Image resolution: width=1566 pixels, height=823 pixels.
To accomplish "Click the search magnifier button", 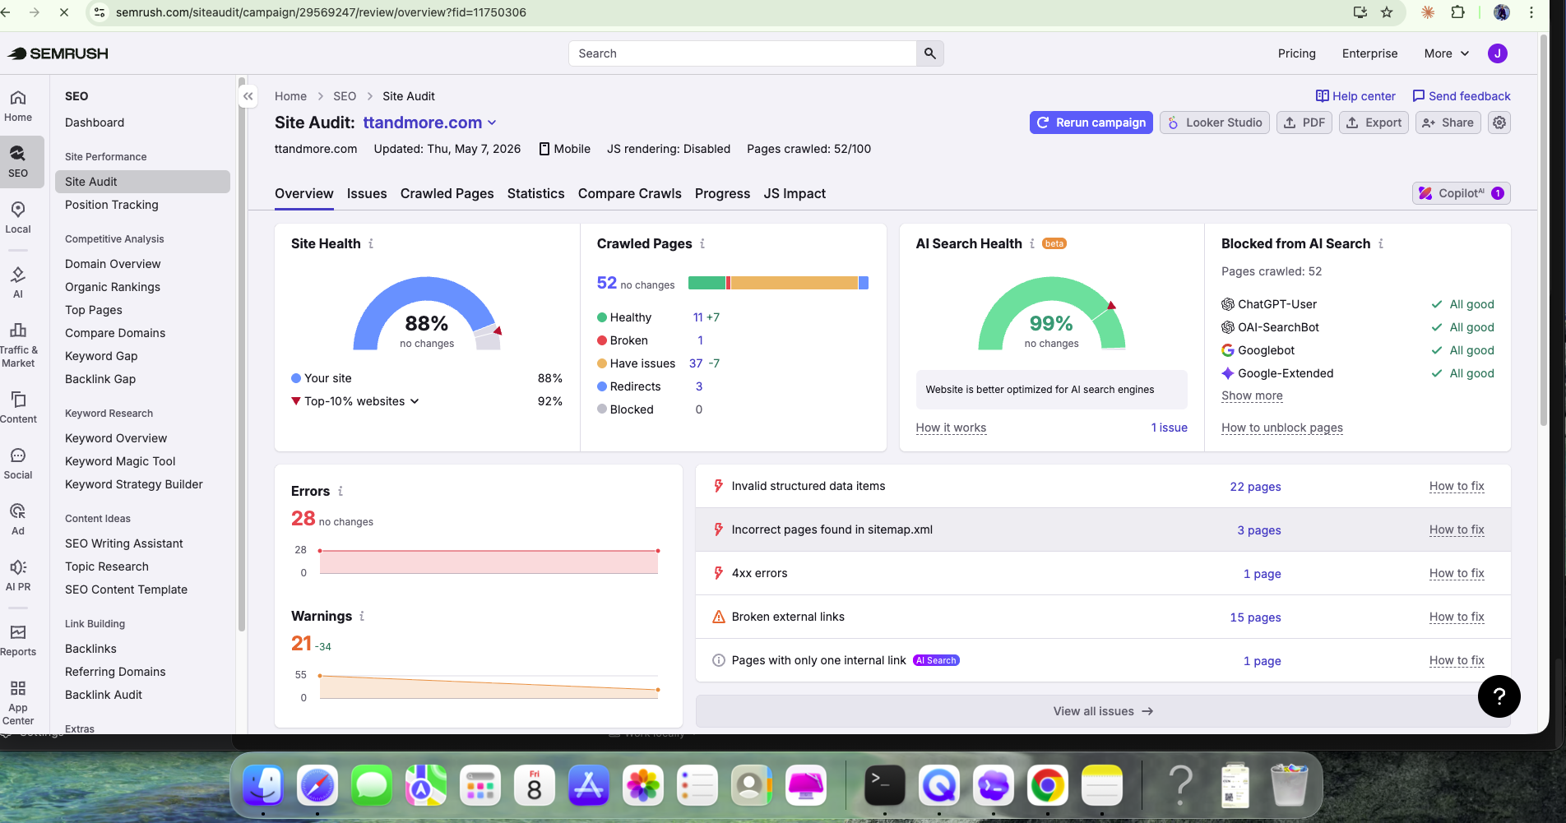I will pos(929,53).
